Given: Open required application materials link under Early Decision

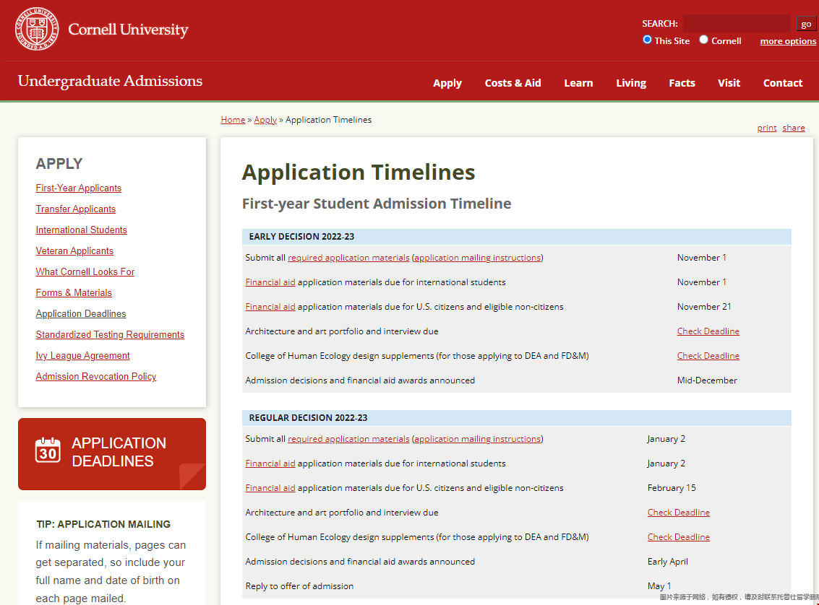Looking at the screenshot, I should (x=348, y=258).
